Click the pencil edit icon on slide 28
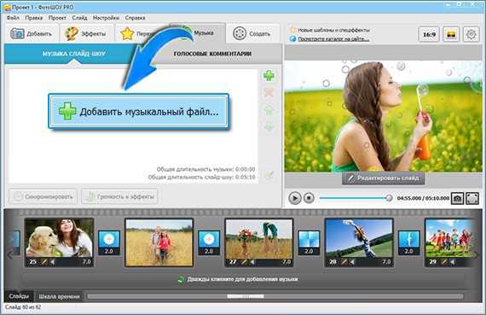 344,262
